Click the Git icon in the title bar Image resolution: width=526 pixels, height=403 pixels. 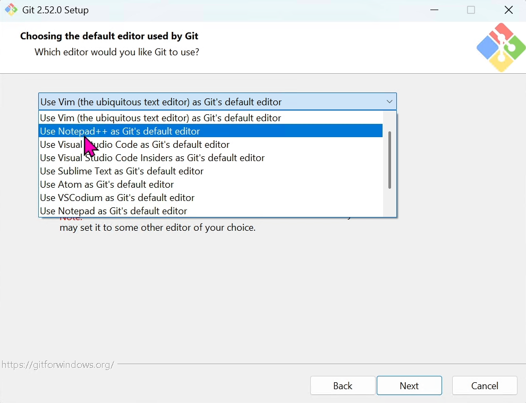coord(11,10)
